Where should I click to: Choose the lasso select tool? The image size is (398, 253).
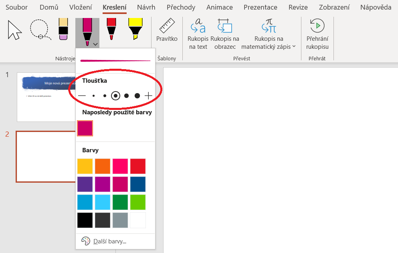point(40,30)
